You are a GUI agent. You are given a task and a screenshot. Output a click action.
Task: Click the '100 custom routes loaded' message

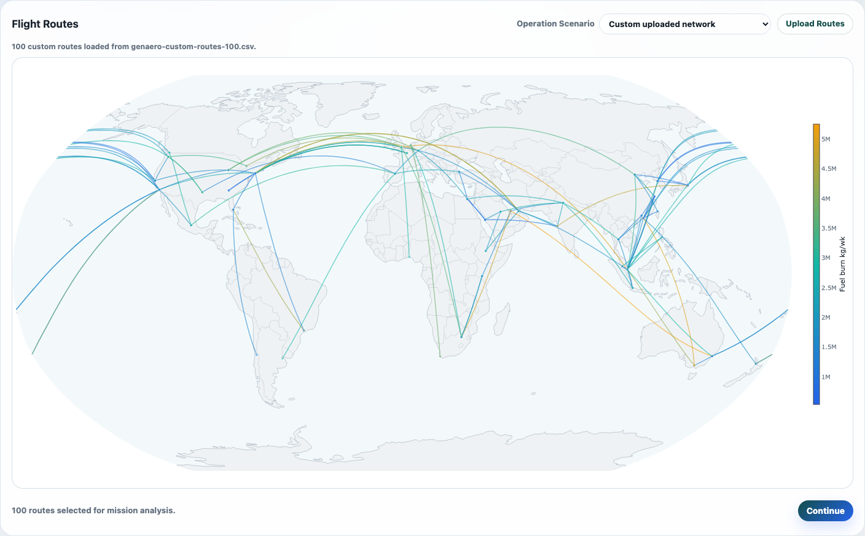point(134,47)
